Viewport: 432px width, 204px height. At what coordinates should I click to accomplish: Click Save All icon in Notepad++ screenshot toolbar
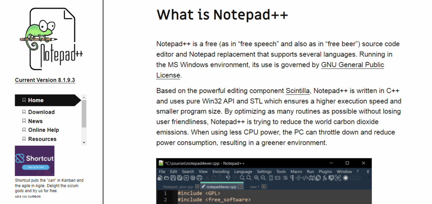pyautogui.click(x=180, y=178)
